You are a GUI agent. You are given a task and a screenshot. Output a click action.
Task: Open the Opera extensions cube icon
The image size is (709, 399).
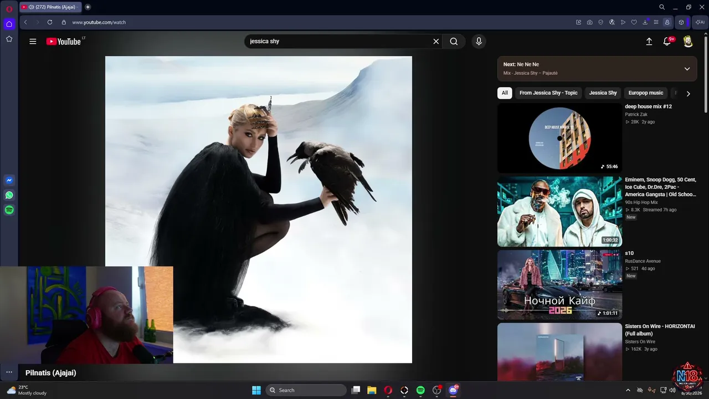coord(681,22)
